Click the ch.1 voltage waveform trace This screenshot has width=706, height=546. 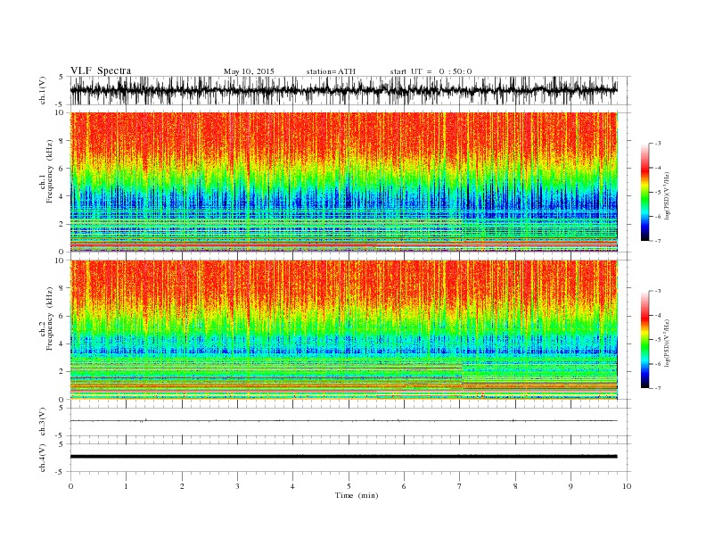pyautogui.click(x=344, y=90)
